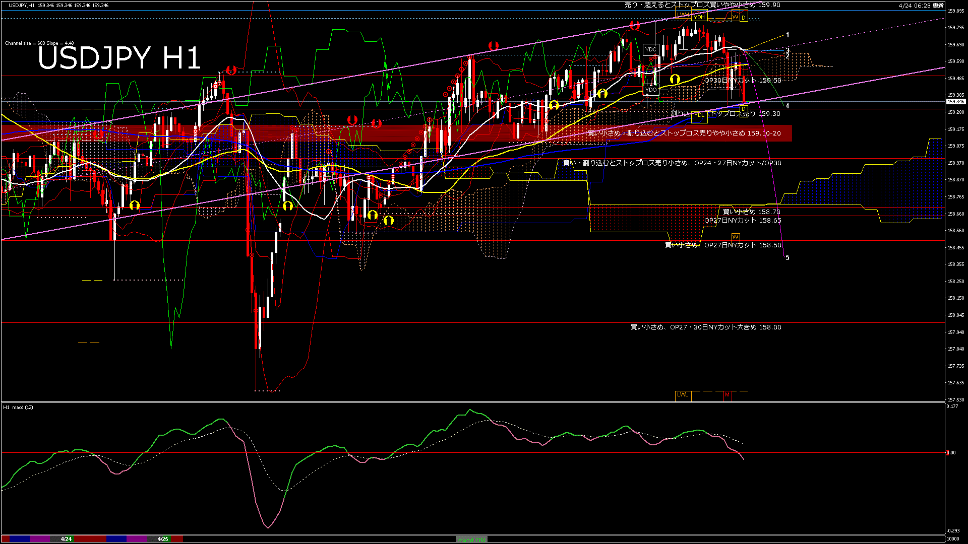The height and width of the screenshot is (544, 968).
Task: Click the YDH yesterday-high label box
Action: click(699, 17)
